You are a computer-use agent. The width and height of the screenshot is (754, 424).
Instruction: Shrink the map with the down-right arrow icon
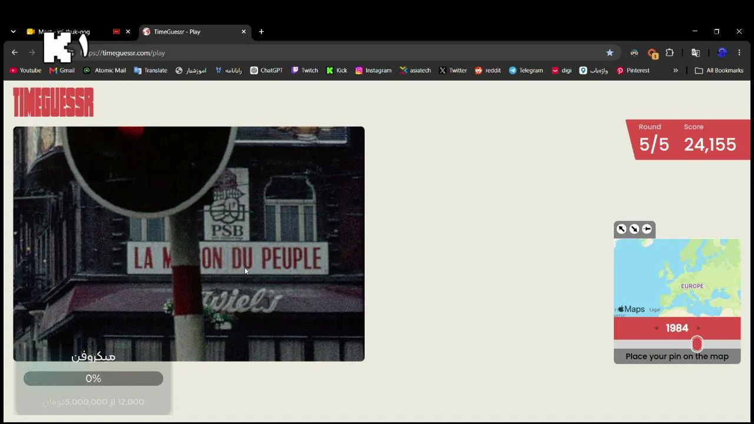pos(634,229)
